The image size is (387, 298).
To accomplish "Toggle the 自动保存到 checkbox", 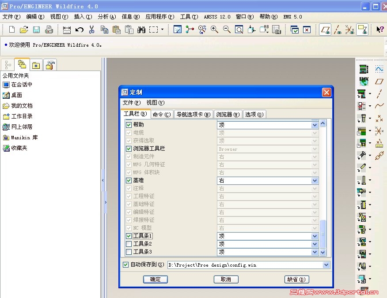I will [x=125, y=265].
